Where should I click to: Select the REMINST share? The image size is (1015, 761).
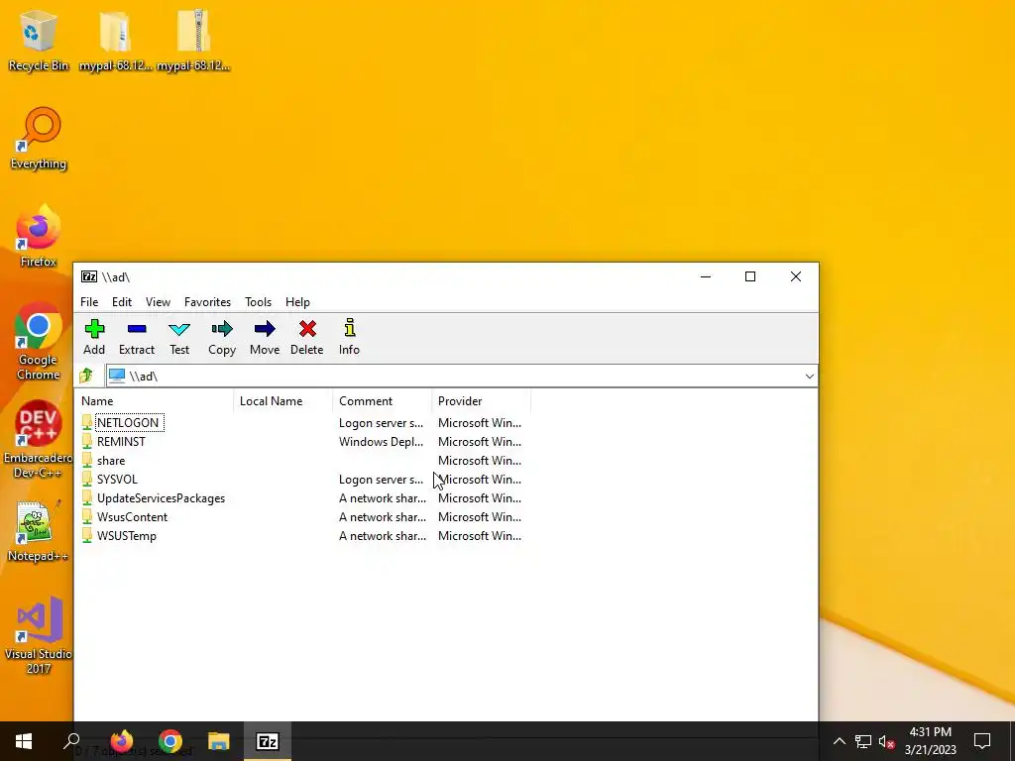(x=121, y=442)
